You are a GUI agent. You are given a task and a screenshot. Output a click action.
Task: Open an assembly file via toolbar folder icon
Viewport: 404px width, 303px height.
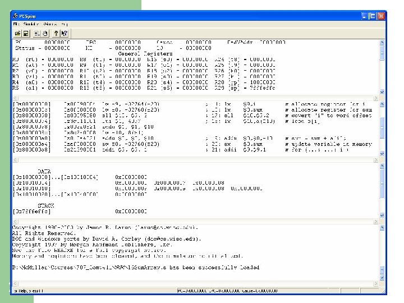(x=17, y=34)
